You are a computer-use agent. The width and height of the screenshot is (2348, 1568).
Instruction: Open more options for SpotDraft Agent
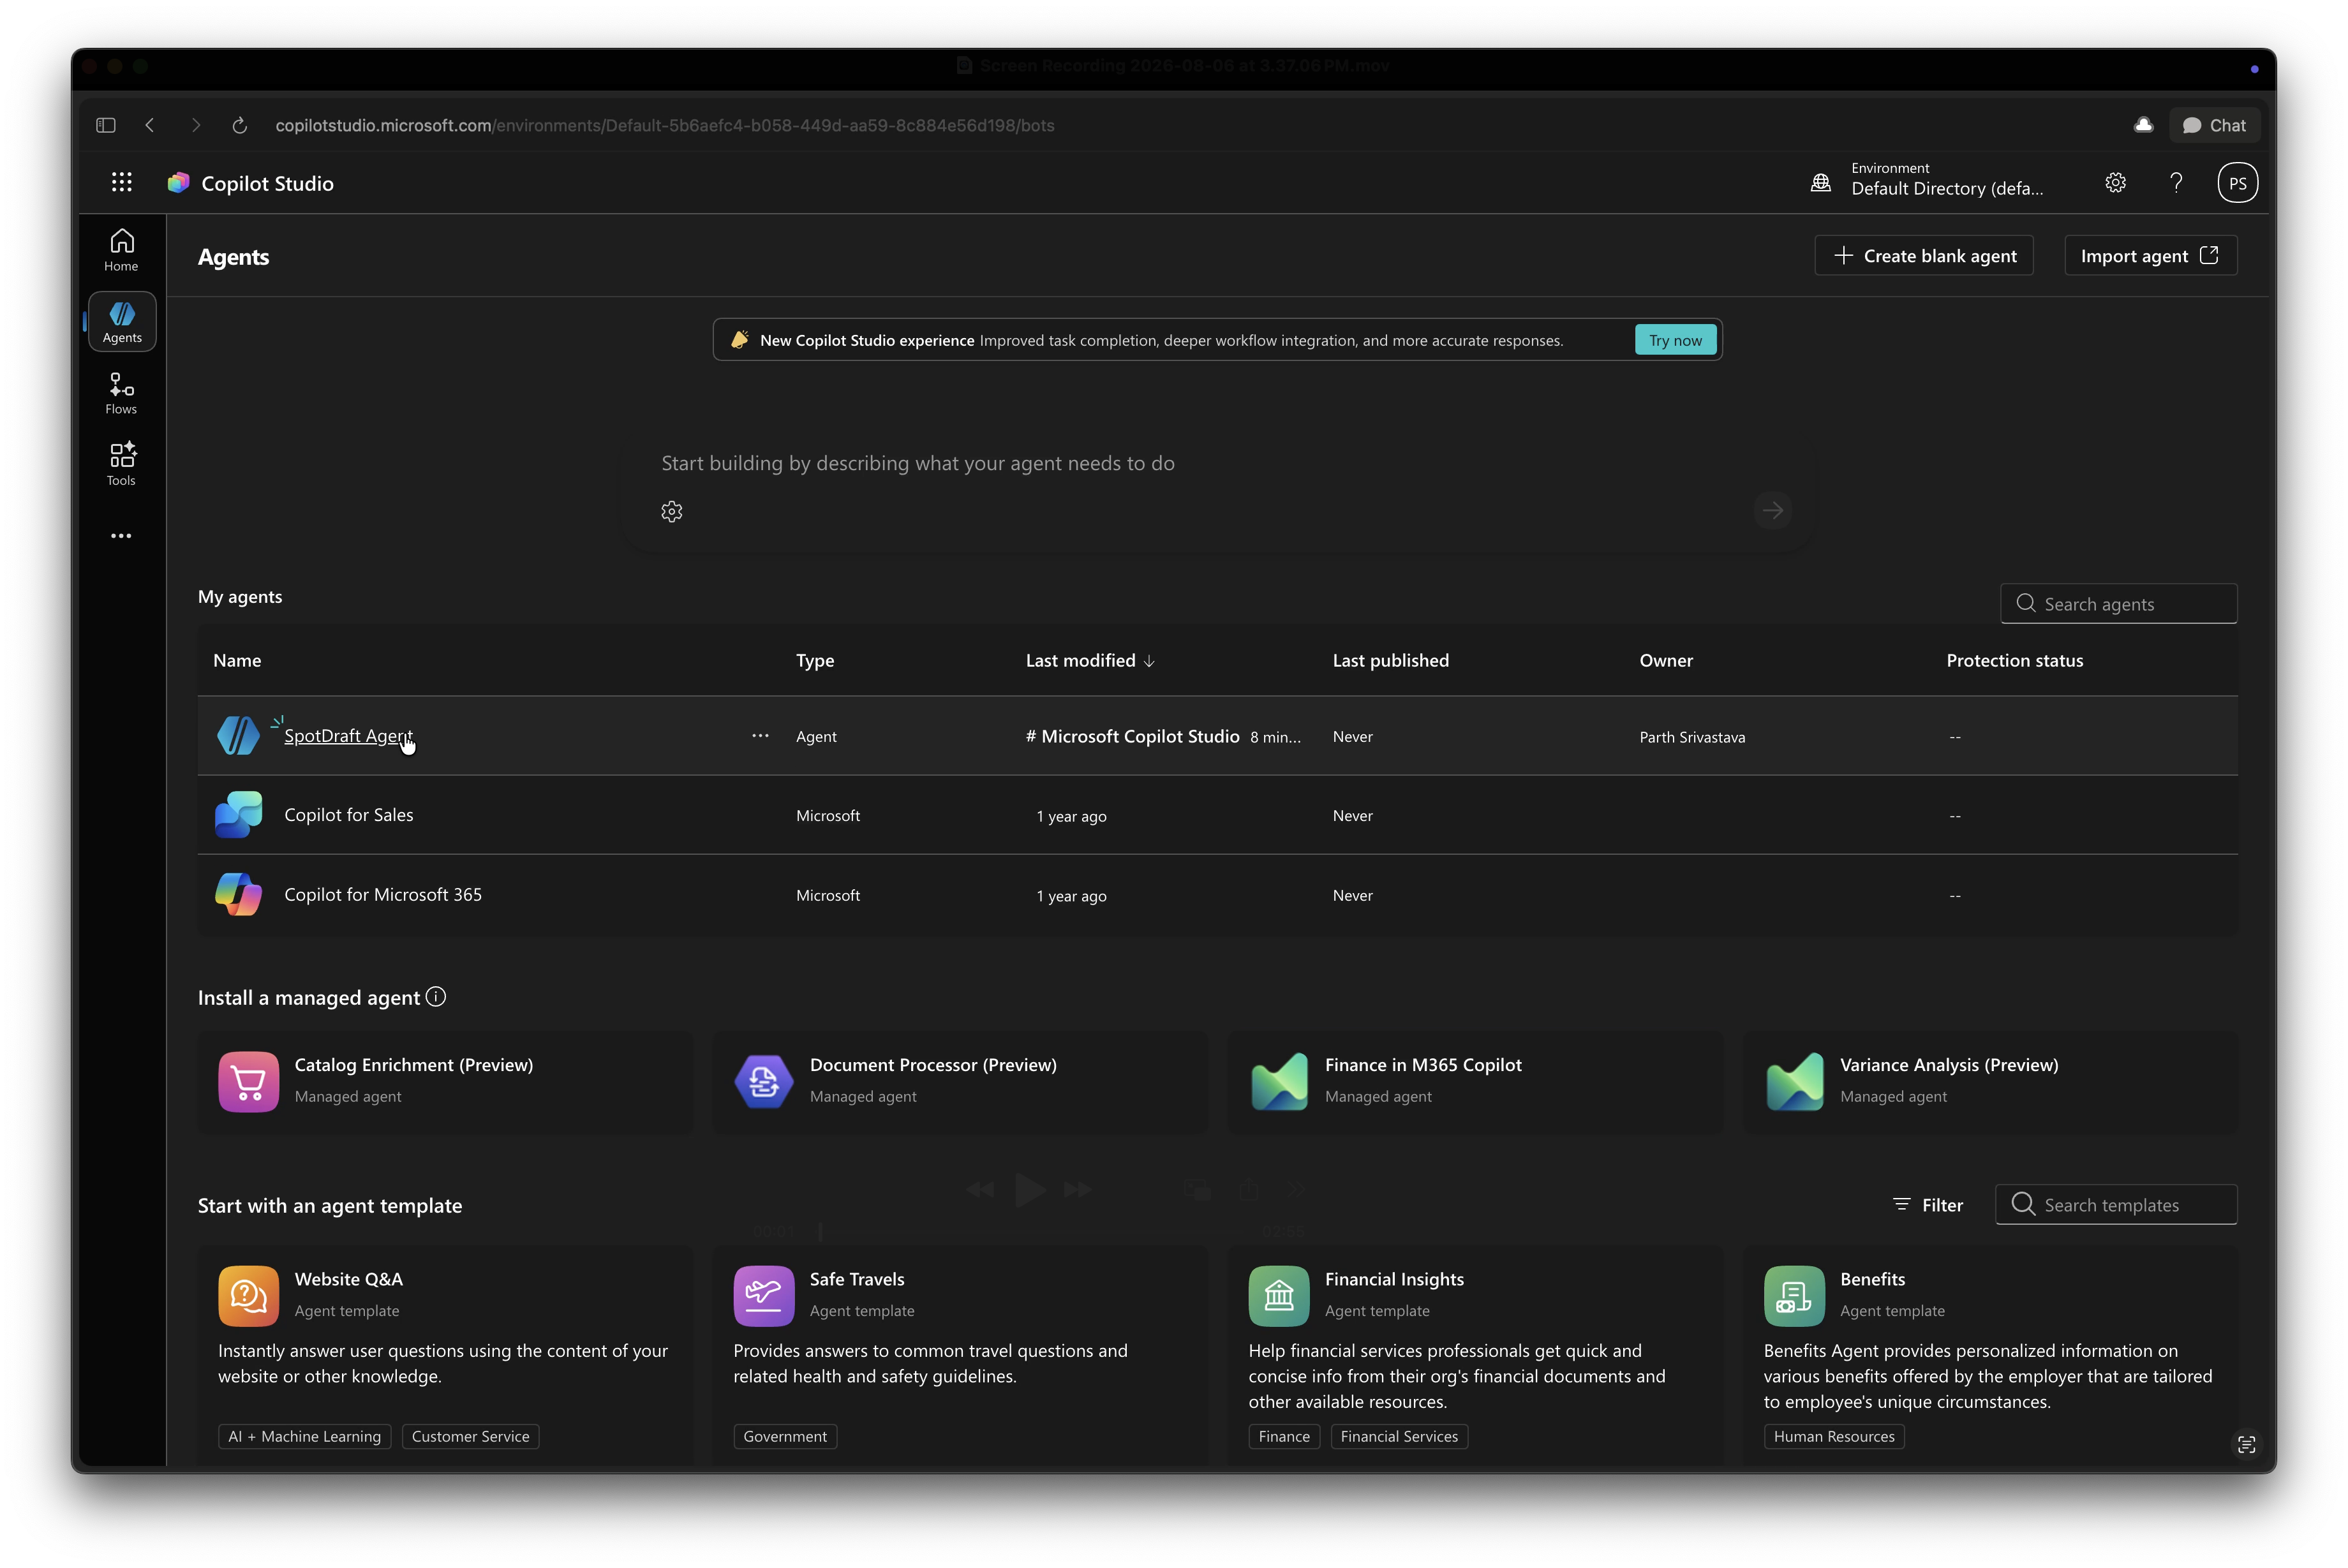point(760,736)
